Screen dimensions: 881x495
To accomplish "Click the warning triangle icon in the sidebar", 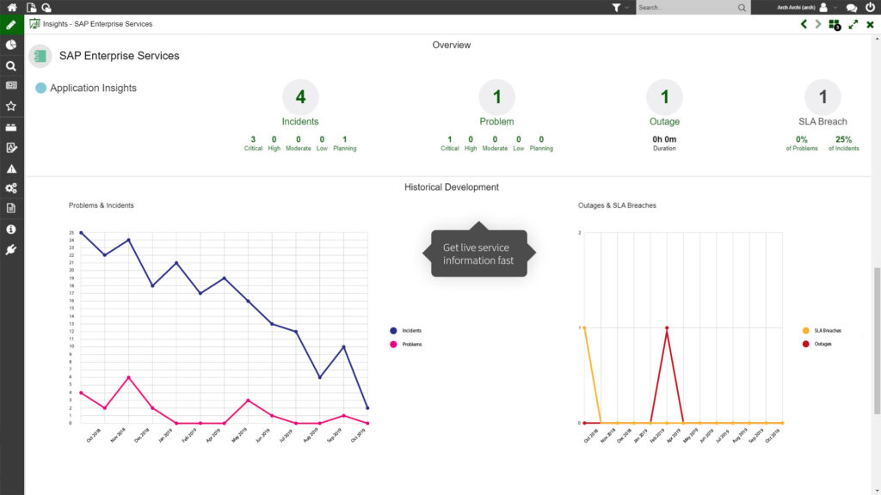I will point(11,168).
